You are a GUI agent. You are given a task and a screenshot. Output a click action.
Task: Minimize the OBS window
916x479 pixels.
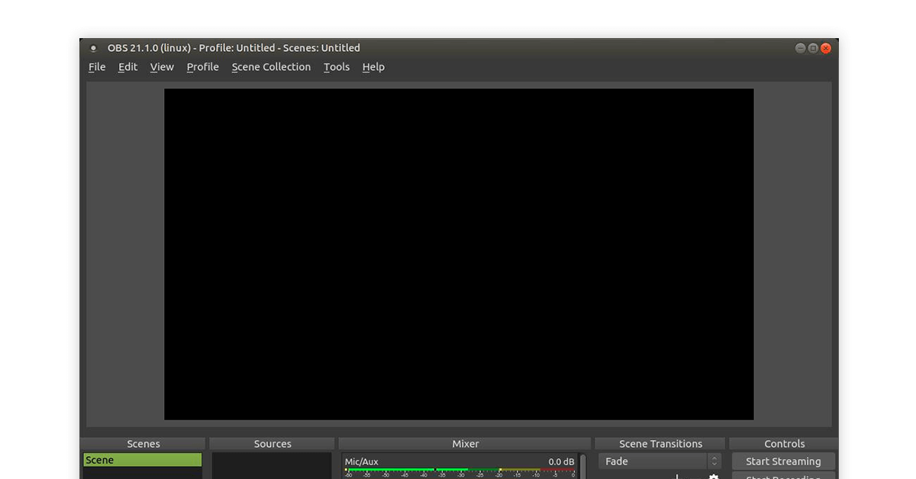coord(801,48)
